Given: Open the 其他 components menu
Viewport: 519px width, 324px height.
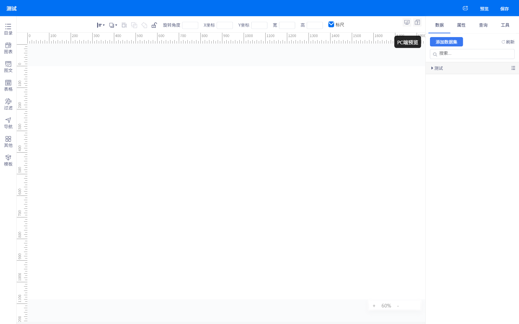Looking at the screenshot, I should (8, 141).
